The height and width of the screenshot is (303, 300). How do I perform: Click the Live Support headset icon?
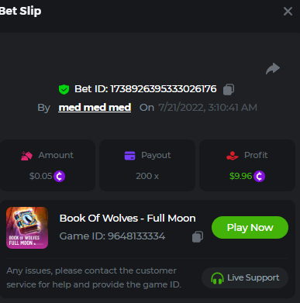click(217, 278)
